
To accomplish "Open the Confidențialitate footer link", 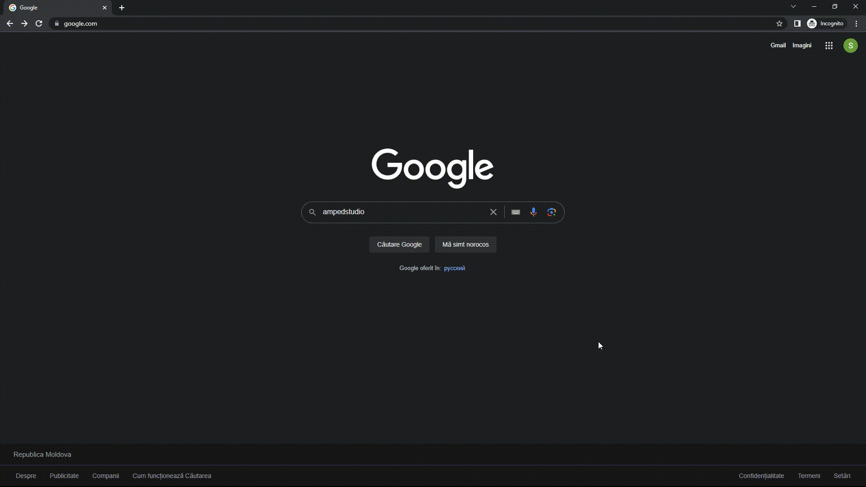I will tap(761, 476).
